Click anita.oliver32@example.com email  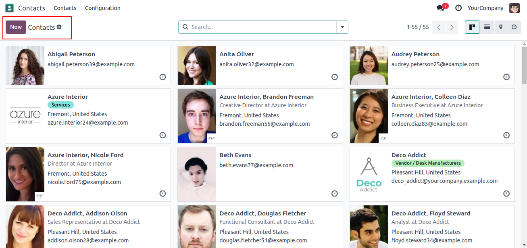coord(256,64)
